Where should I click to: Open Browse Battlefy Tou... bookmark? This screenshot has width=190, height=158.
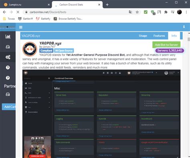tap(68, 19)
